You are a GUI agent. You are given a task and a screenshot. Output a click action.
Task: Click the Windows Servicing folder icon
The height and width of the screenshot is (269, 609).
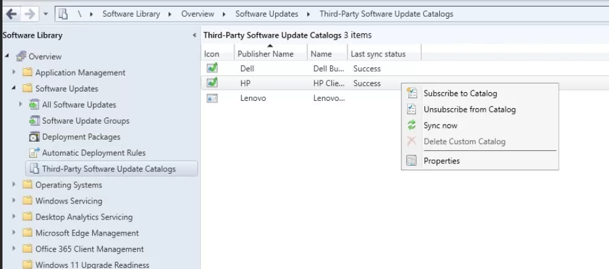(x=27, y=201)
